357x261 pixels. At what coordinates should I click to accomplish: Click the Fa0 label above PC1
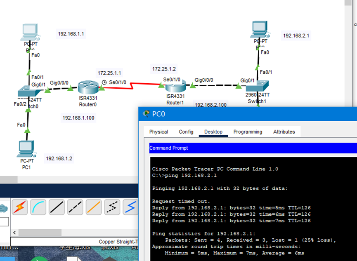(21, 125)
